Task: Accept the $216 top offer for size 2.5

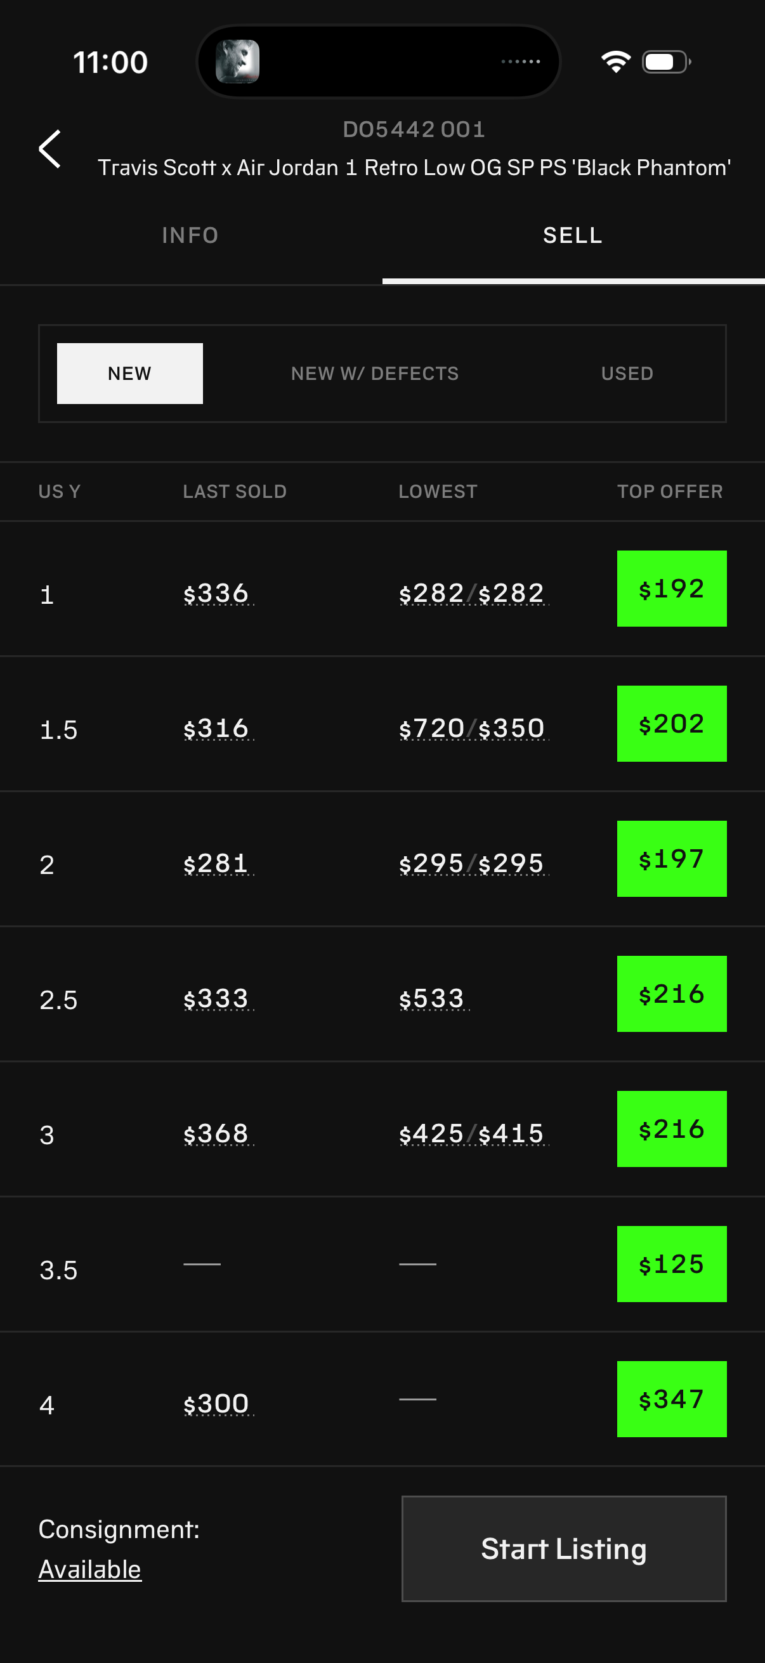Action: point(671,993)
